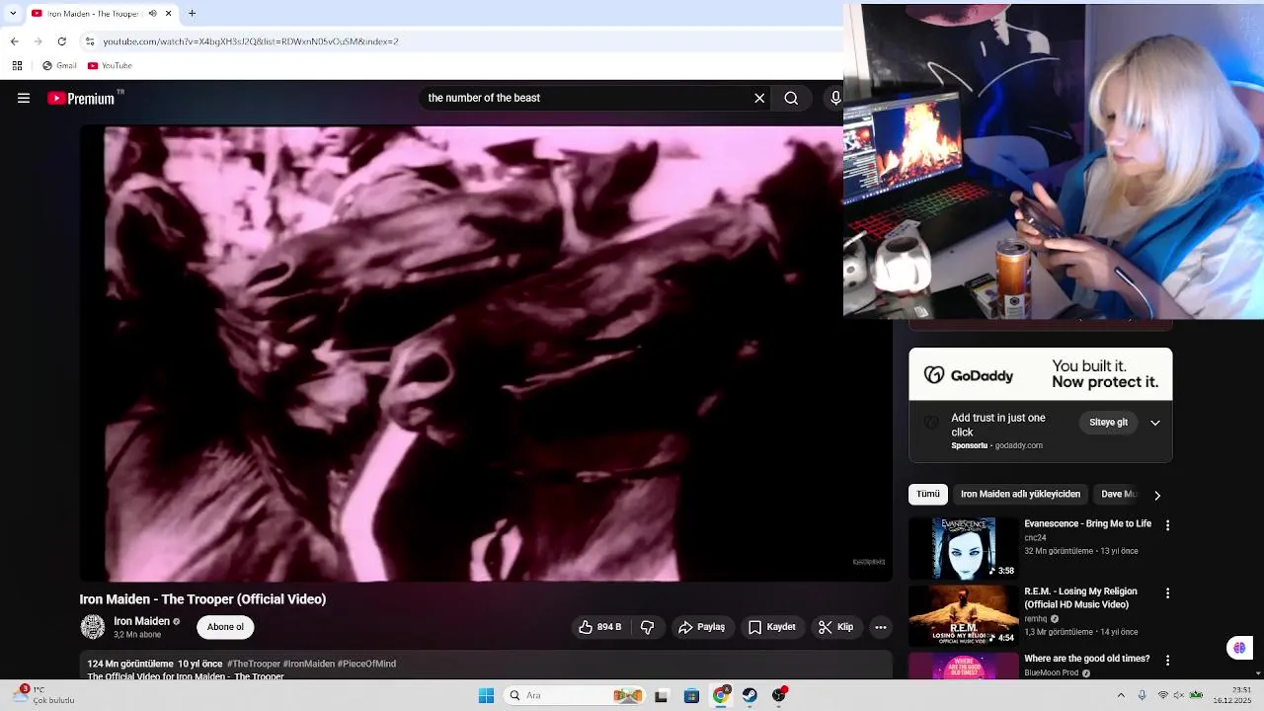Show more chips with right arrow
This screenshot has height=711, width=1264.
click(1157, 495)
